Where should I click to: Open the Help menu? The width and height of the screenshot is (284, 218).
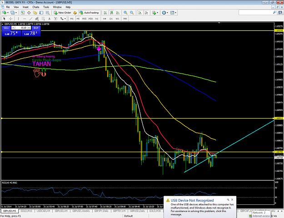(x=68, y=7)
